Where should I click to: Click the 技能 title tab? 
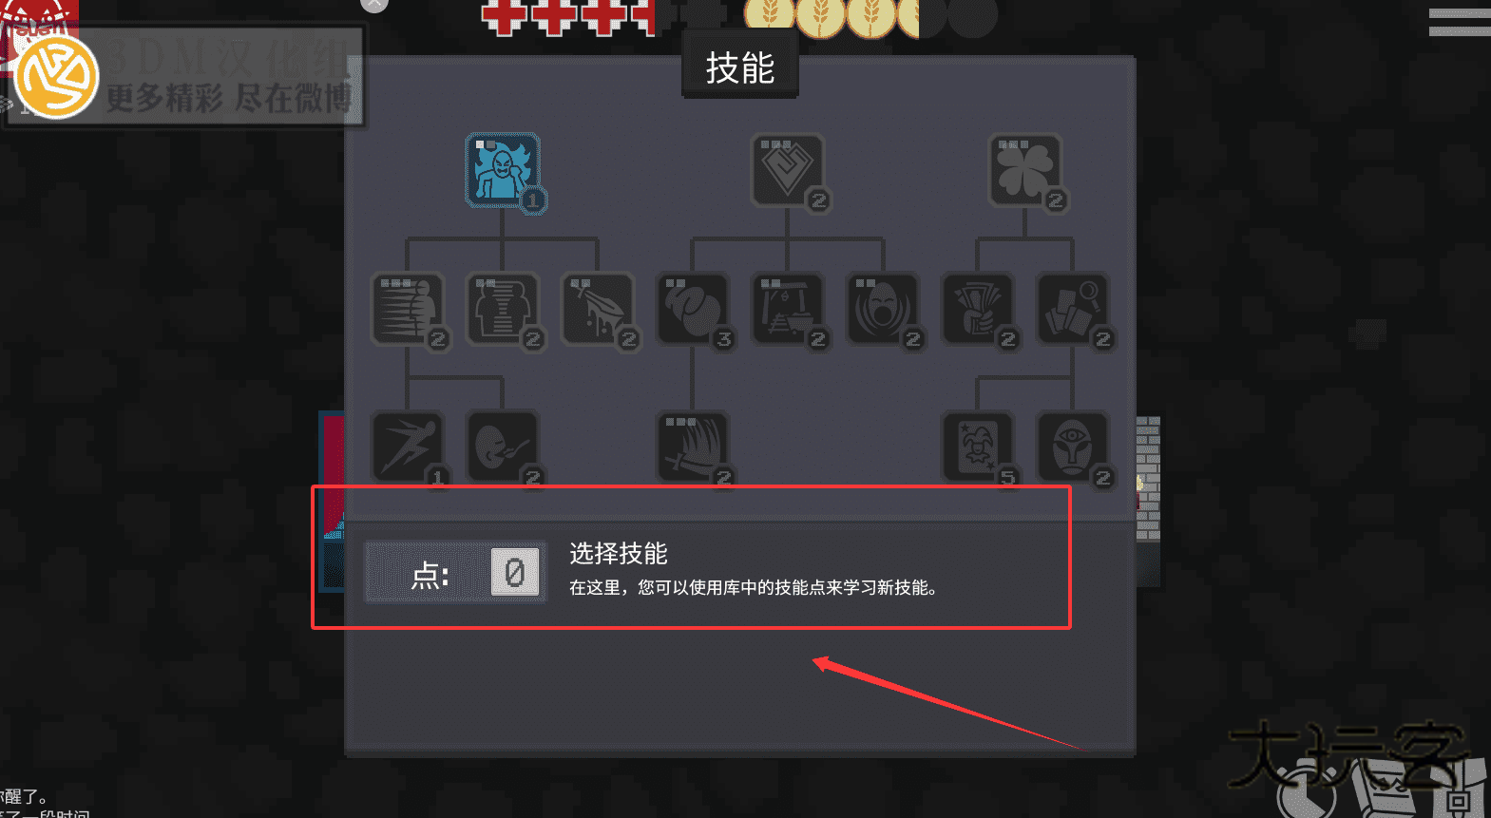tap(740, 67)
